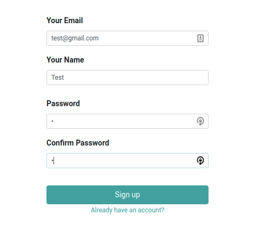The height and width of the screenshot is (228, 255).
Task: Click on the word Test in name field
Action: pos(58,78)
